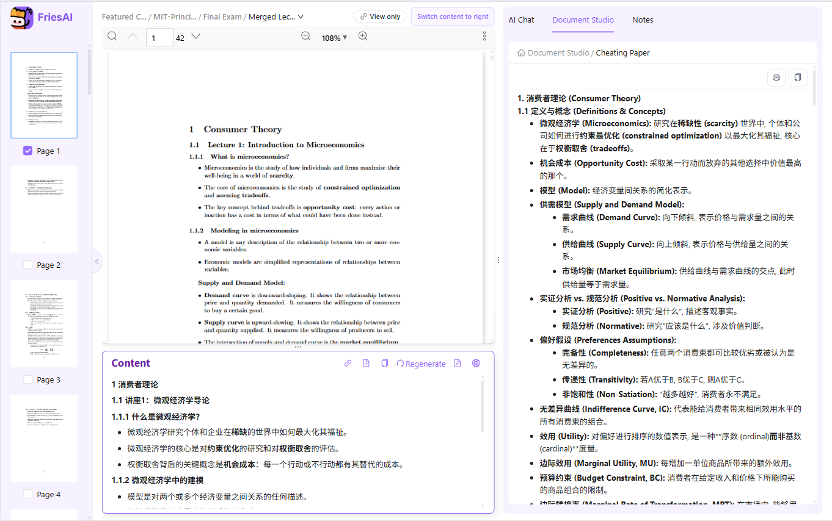Regenerate the translated content
Viewport: 832px width, 521px height.
421,364
